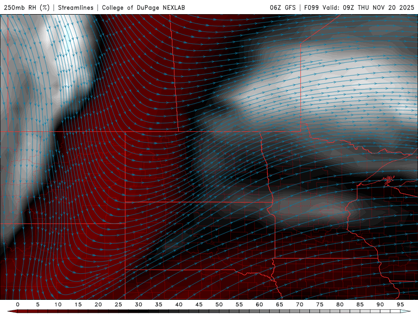
Task: Select the "35" color scale value
Action: click(159, 305)
